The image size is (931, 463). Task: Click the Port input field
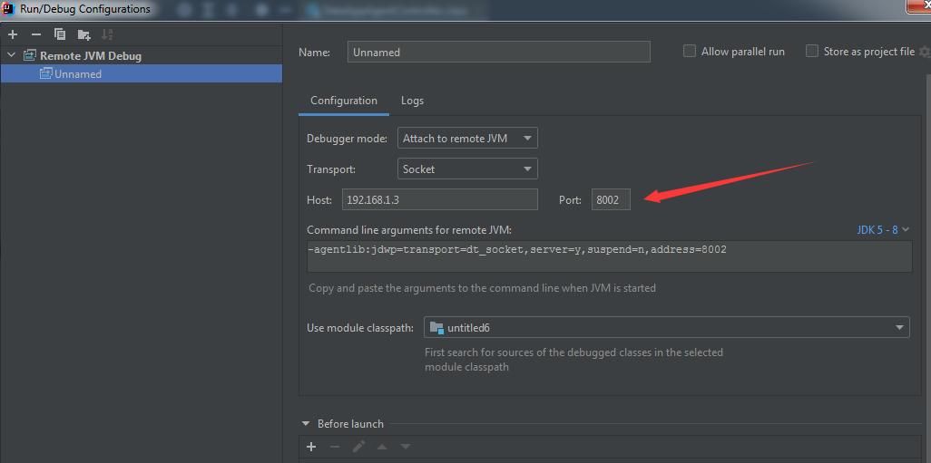[x=611, y=199]
